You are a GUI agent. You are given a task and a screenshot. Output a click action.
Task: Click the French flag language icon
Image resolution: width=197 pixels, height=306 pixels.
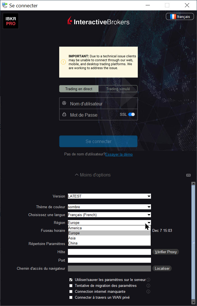173,17
